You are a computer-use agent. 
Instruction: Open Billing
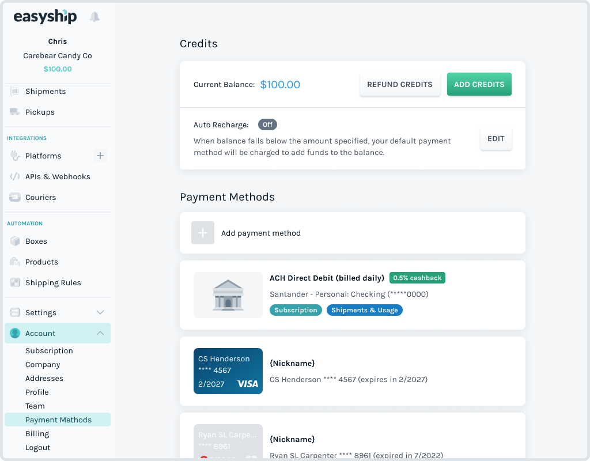[37, 433]
